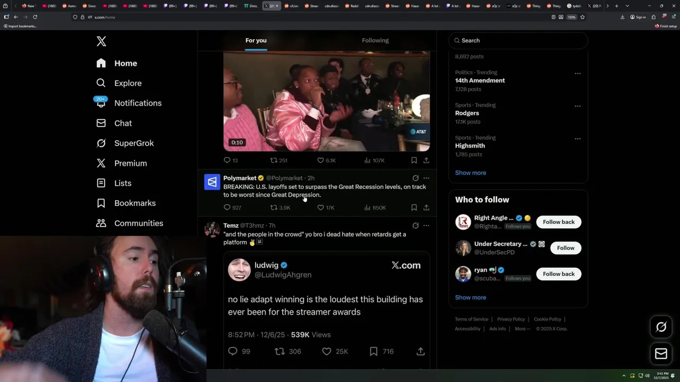Share the Polymarket post
Image resolution: width=680 pixels, height=382 pixels.
coord(426,207)
